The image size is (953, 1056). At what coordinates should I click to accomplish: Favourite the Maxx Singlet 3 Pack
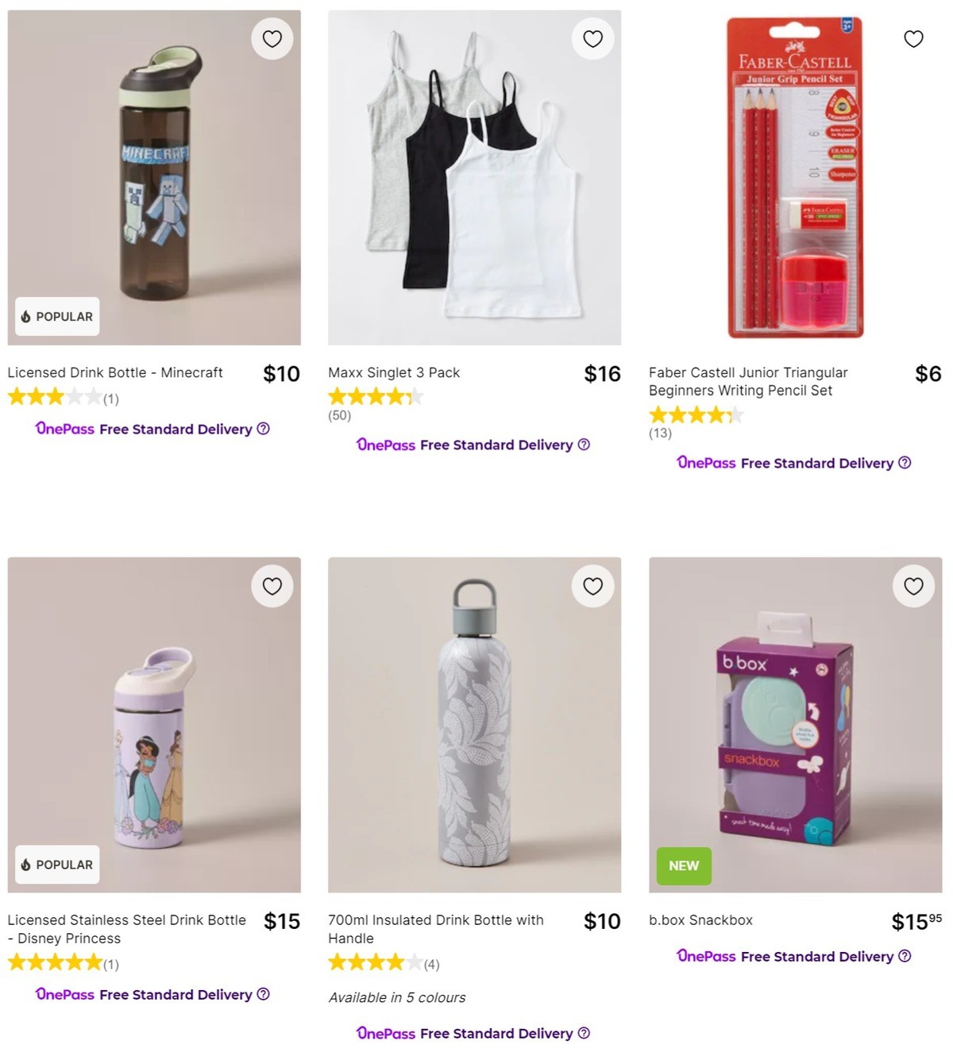(592, 38)
